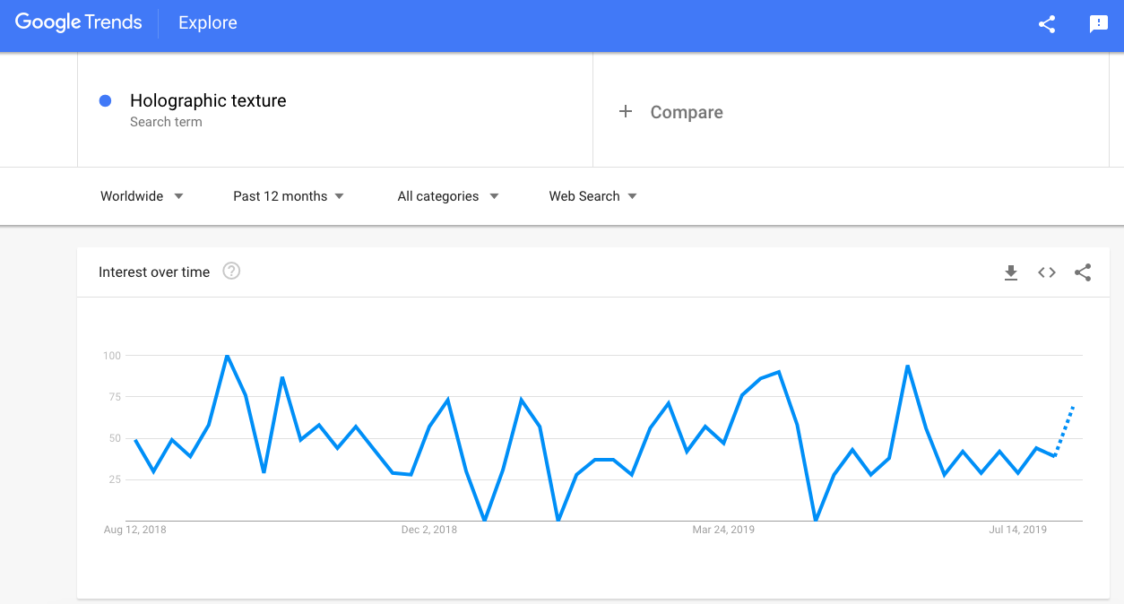This screenshot has height=604, width=1124.
Task: Click the Mar 24, 2019 axis label
Action: click(x=723, y=530)
